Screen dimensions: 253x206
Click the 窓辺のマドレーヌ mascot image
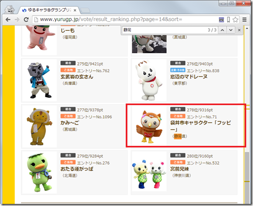[149, 81]
